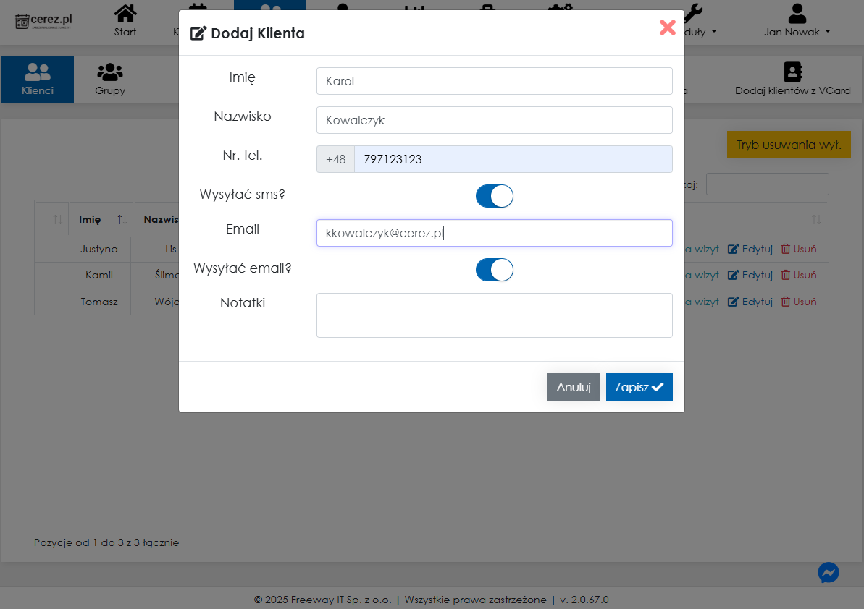Select the Grupy people icon

click(110, 72)
